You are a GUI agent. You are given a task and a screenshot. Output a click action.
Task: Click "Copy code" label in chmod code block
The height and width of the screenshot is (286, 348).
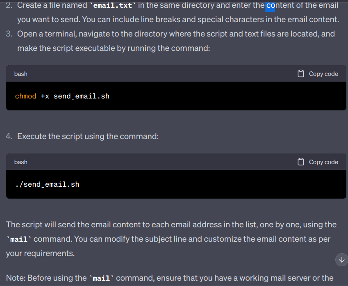[323, 74]
